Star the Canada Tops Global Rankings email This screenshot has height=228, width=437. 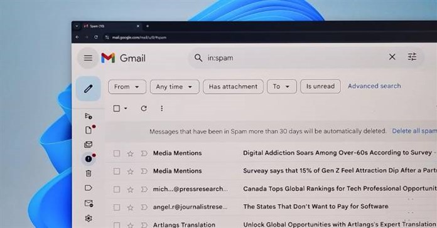(x=130, y=190)
